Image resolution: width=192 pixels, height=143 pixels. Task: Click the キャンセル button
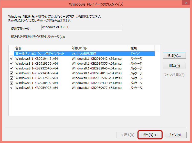[175, 135]
